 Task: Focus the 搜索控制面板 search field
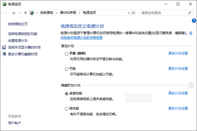(166, 13)
